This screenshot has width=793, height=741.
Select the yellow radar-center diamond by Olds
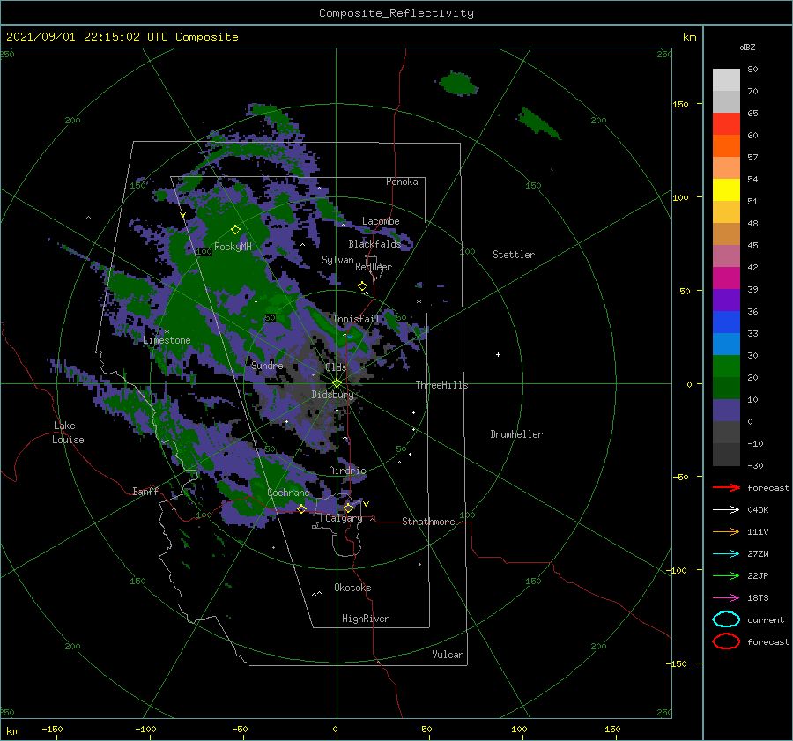337,383
